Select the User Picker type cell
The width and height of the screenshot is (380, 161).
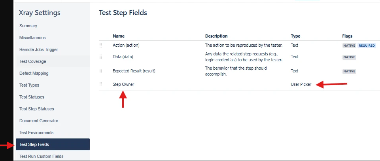coord(301,84)
